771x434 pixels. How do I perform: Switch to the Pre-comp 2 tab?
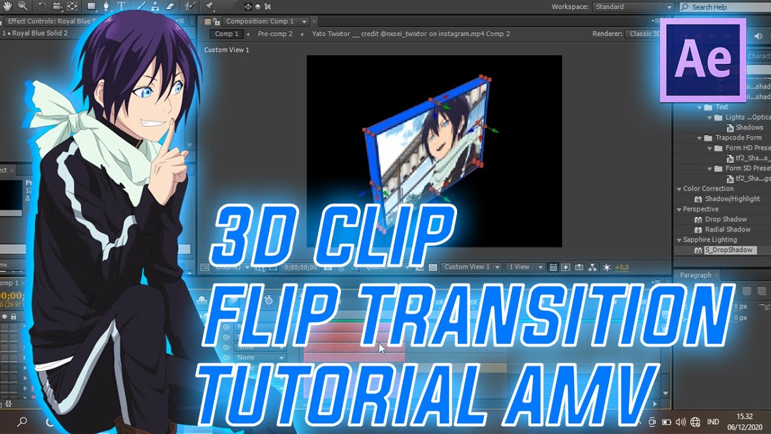[x=275, y=34]
